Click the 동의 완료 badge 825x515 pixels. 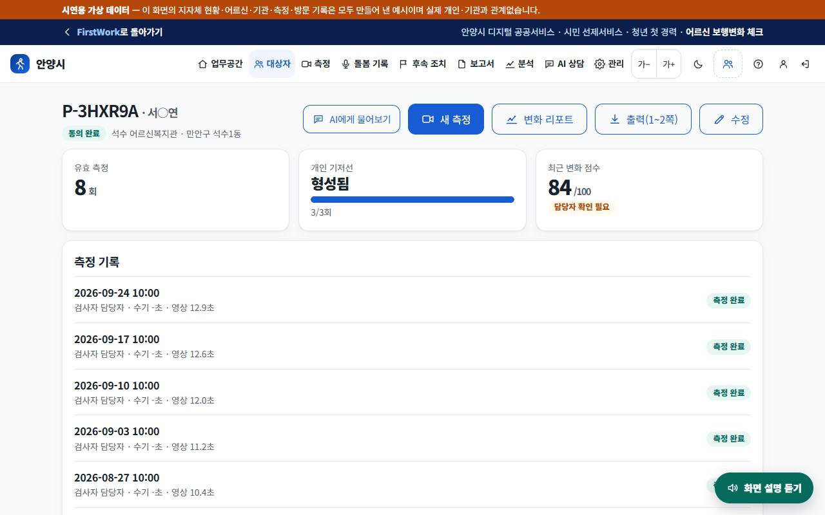pos(84,133)
